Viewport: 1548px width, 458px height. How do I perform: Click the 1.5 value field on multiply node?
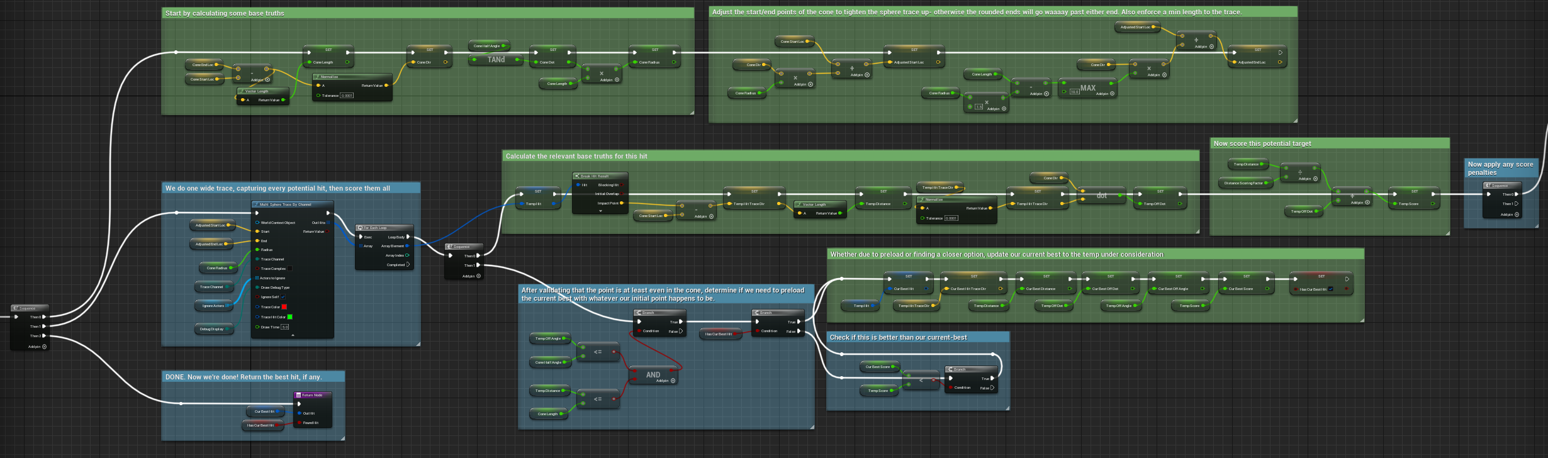[979, 107]
